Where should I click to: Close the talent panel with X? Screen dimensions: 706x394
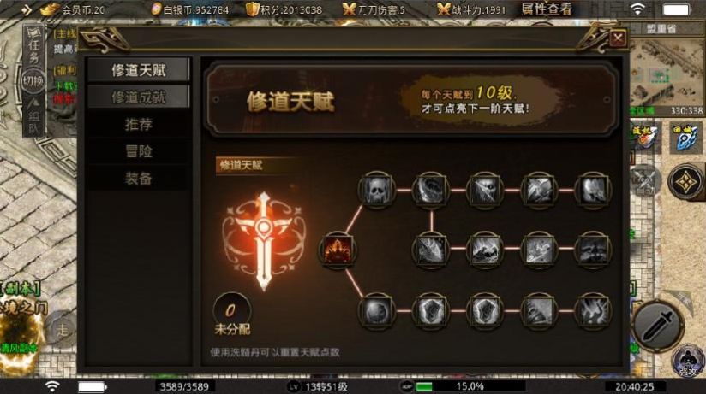click(618, 38)
